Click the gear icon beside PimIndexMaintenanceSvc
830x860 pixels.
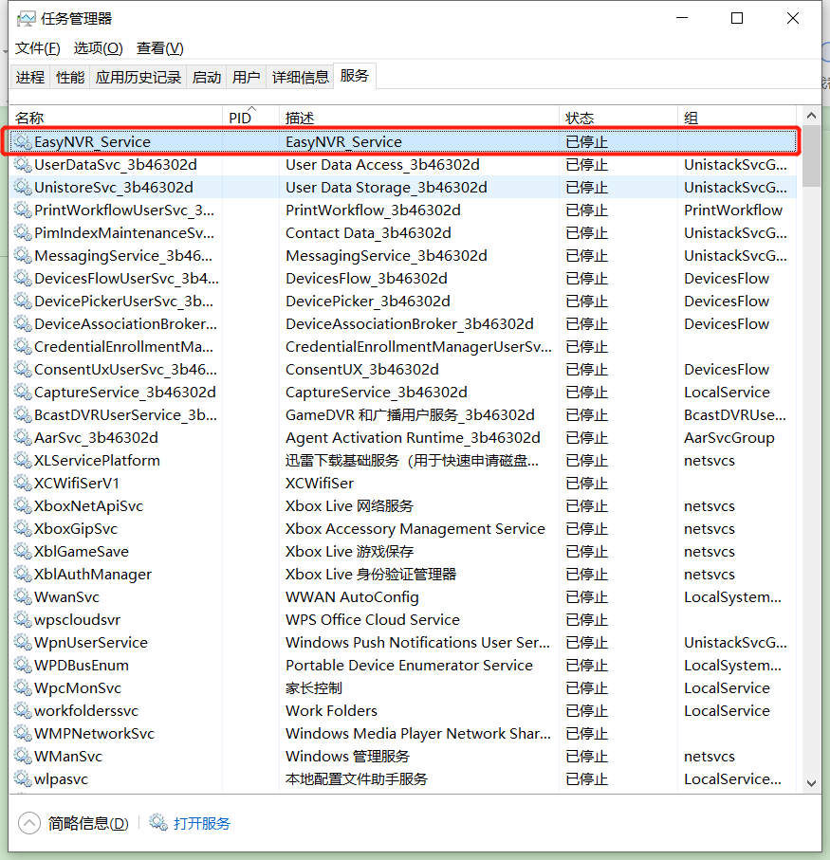[23, 232]
